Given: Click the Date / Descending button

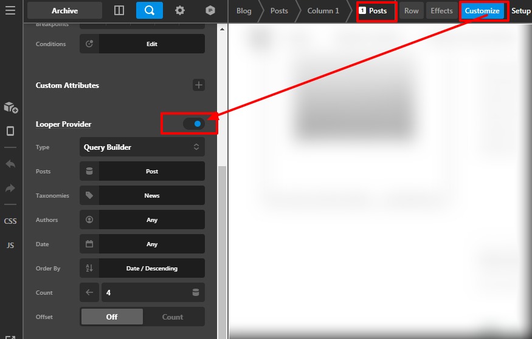Looking at the screenshot, I should (x=151, y=268).
